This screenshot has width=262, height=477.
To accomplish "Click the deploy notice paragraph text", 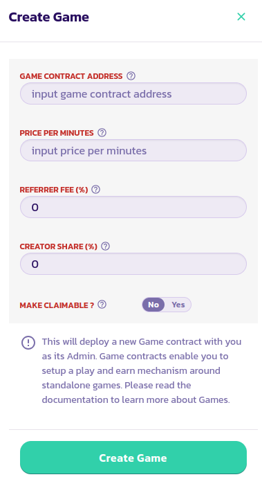I will (x=142, y=370).
